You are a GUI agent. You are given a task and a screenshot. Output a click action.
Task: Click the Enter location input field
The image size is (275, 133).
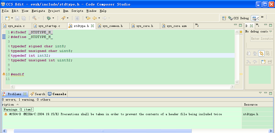[x=262, y=38]
